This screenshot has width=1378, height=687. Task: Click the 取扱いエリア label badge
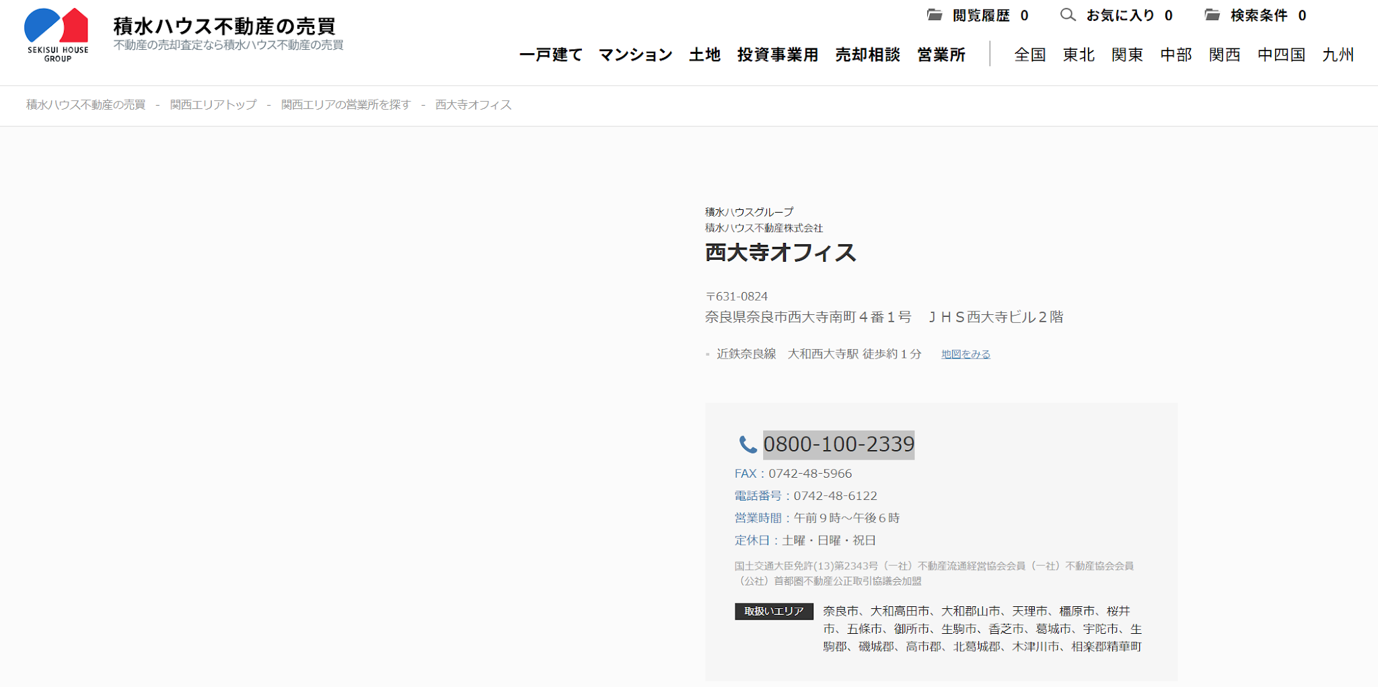tap(774, 611)
